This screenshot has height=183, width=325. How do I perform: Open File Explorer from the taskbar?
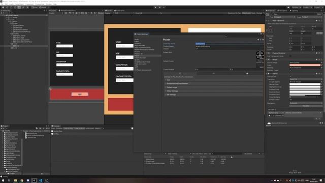[16, 180]
